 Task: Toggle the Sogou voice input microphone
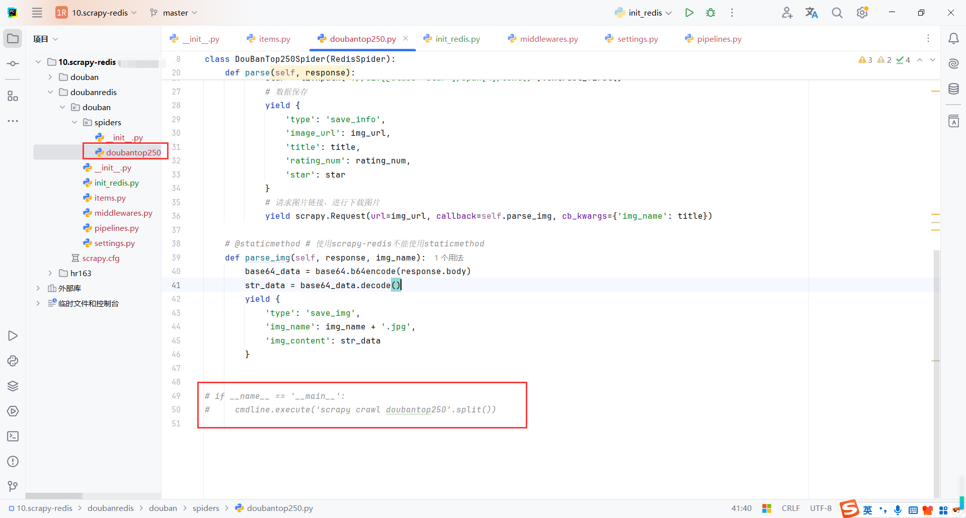[898, 510]
